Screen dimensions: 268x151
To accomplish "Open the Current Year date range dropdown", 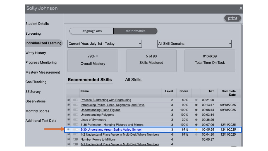I will click(x=104, y=44).
